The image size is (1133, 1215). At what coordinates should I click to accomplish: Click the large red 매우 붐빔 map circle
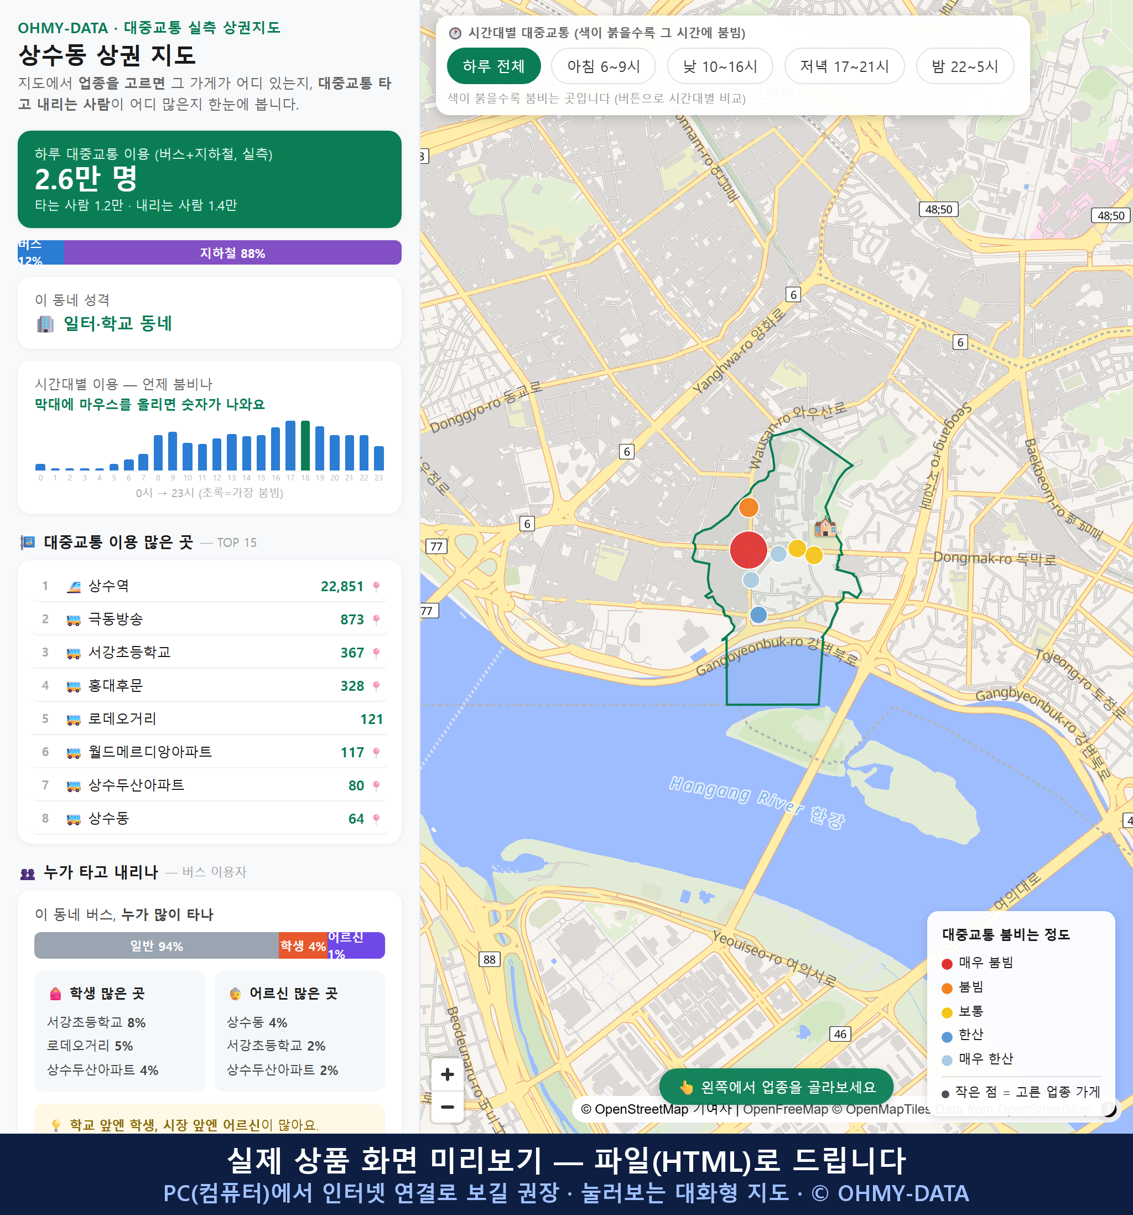(748, 550)
